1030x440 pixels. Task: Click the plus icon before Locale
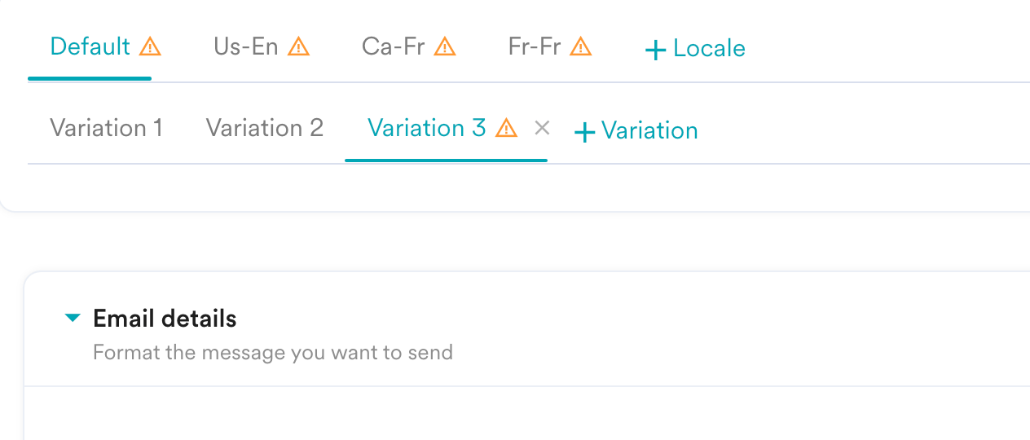pos(655,51)
